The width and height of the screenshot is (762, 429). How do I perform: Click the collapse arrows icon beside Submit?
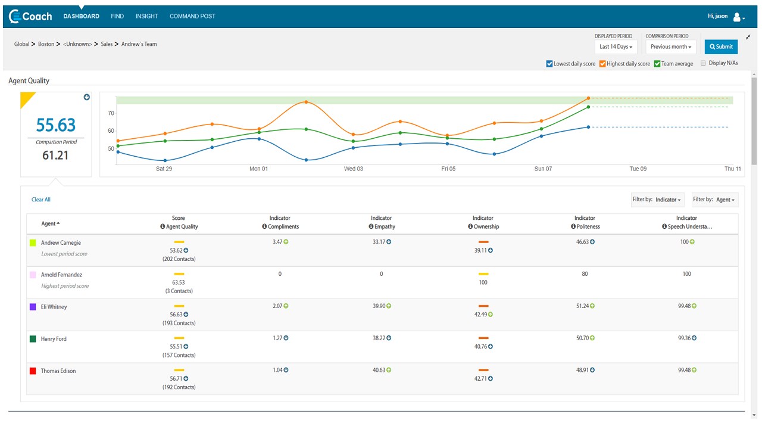click(748, 37)
